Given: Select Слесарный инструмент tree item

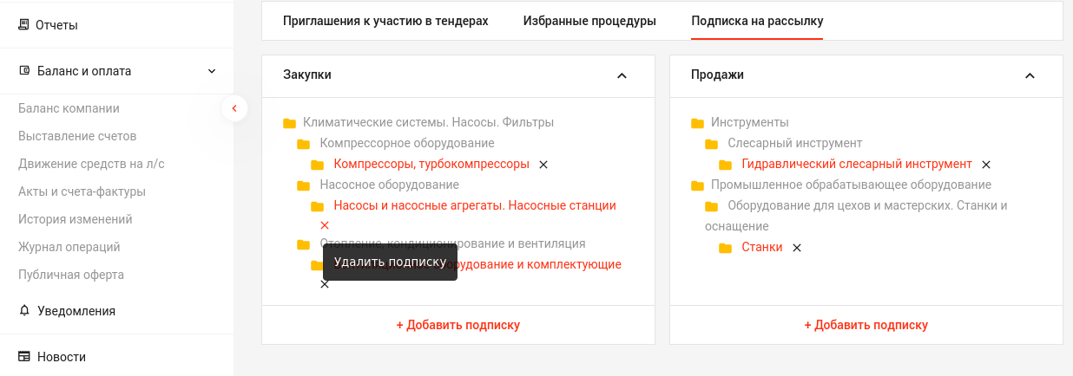Looking at the screenshot, I should (795, 143).
